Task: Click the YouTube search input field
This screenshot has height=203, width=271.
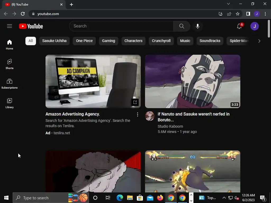Action: 121,26
